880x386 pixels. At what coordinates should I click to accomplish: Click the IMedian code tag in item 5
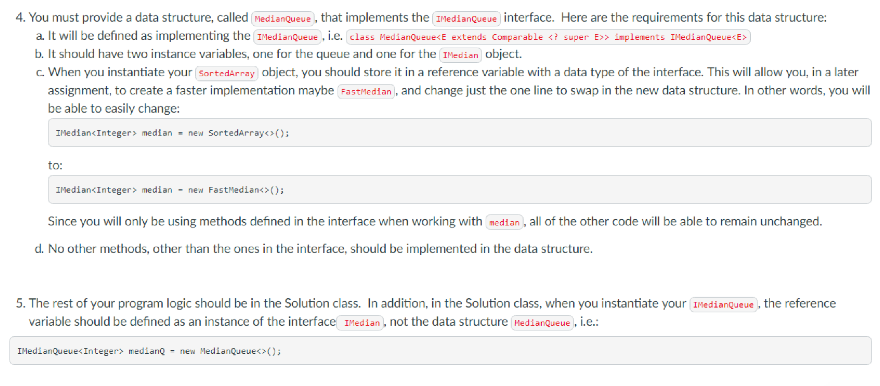[361, 323]
